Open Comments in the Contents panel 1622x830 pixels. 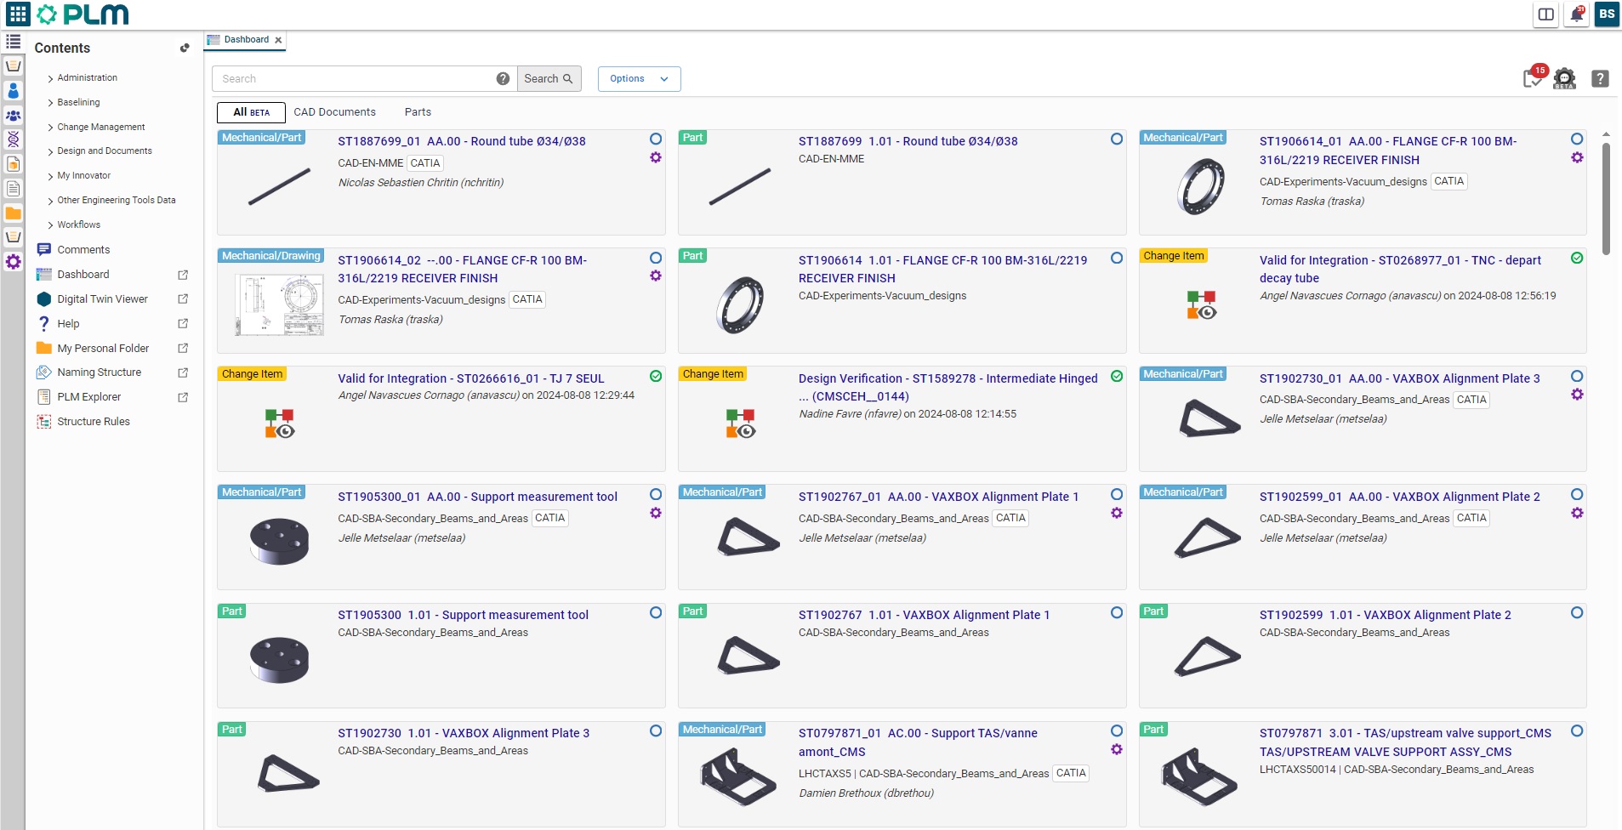click(83, 250)
